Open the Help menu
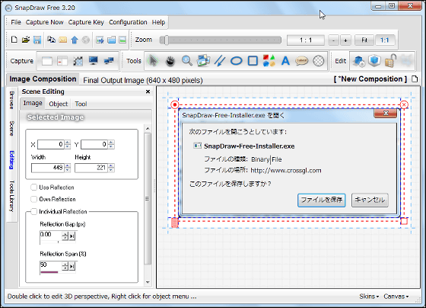This screenshot has width=426, height=308. pyautogui.click(x=158, y=22)
